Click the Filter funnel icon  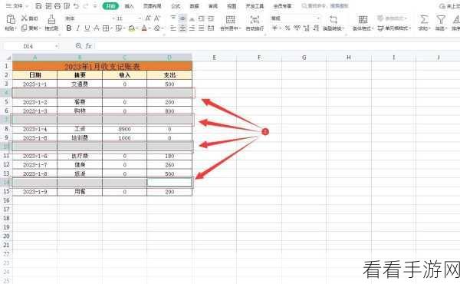pyautogui.click(x=441, y=19)
